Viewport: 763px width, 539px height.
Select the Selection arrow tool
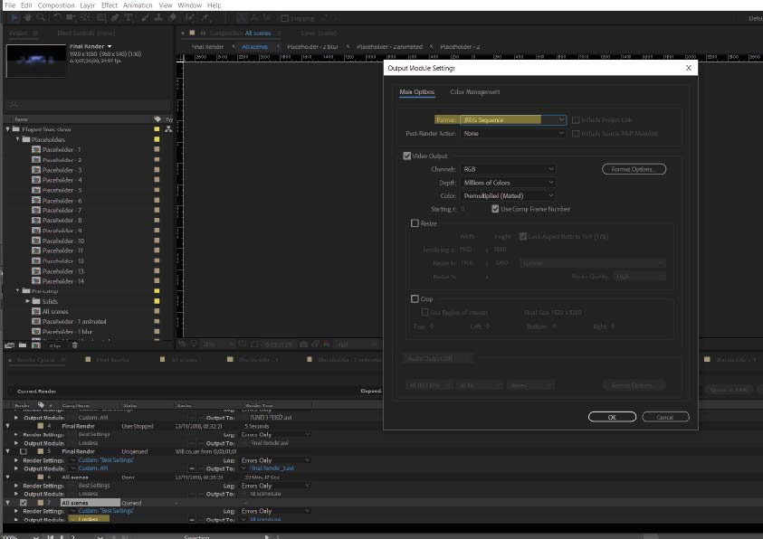click(14, 17)
